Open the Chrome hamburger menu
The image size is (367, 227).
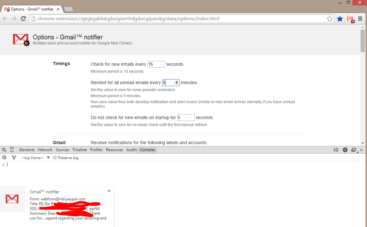pyautogui.click(x=360, y=18)
